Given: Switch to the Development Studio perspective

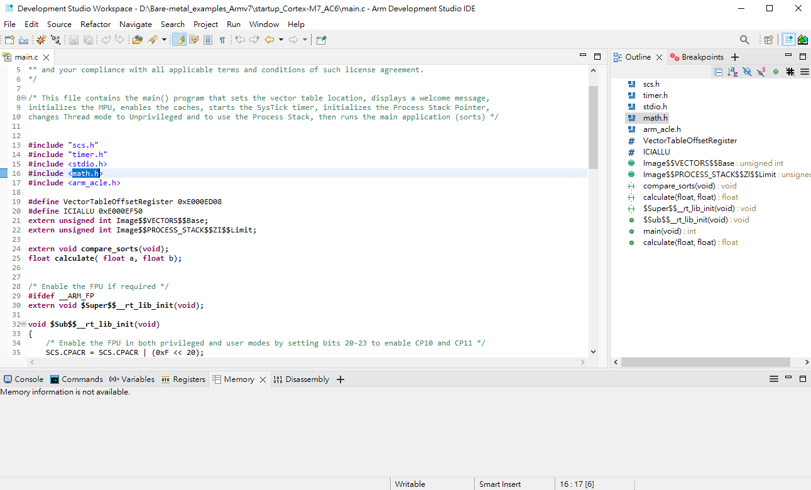Looking at the screenshot, I should 788,40.
